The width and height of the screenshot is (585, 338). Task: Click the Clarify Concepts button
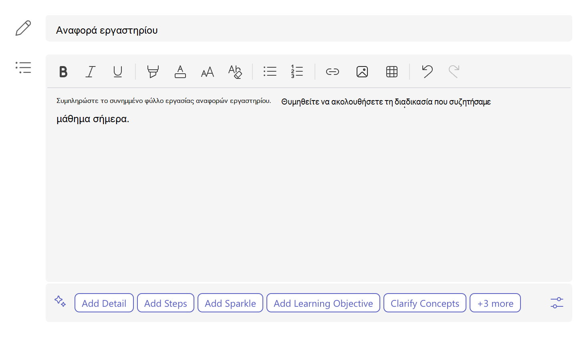(425, 303)
